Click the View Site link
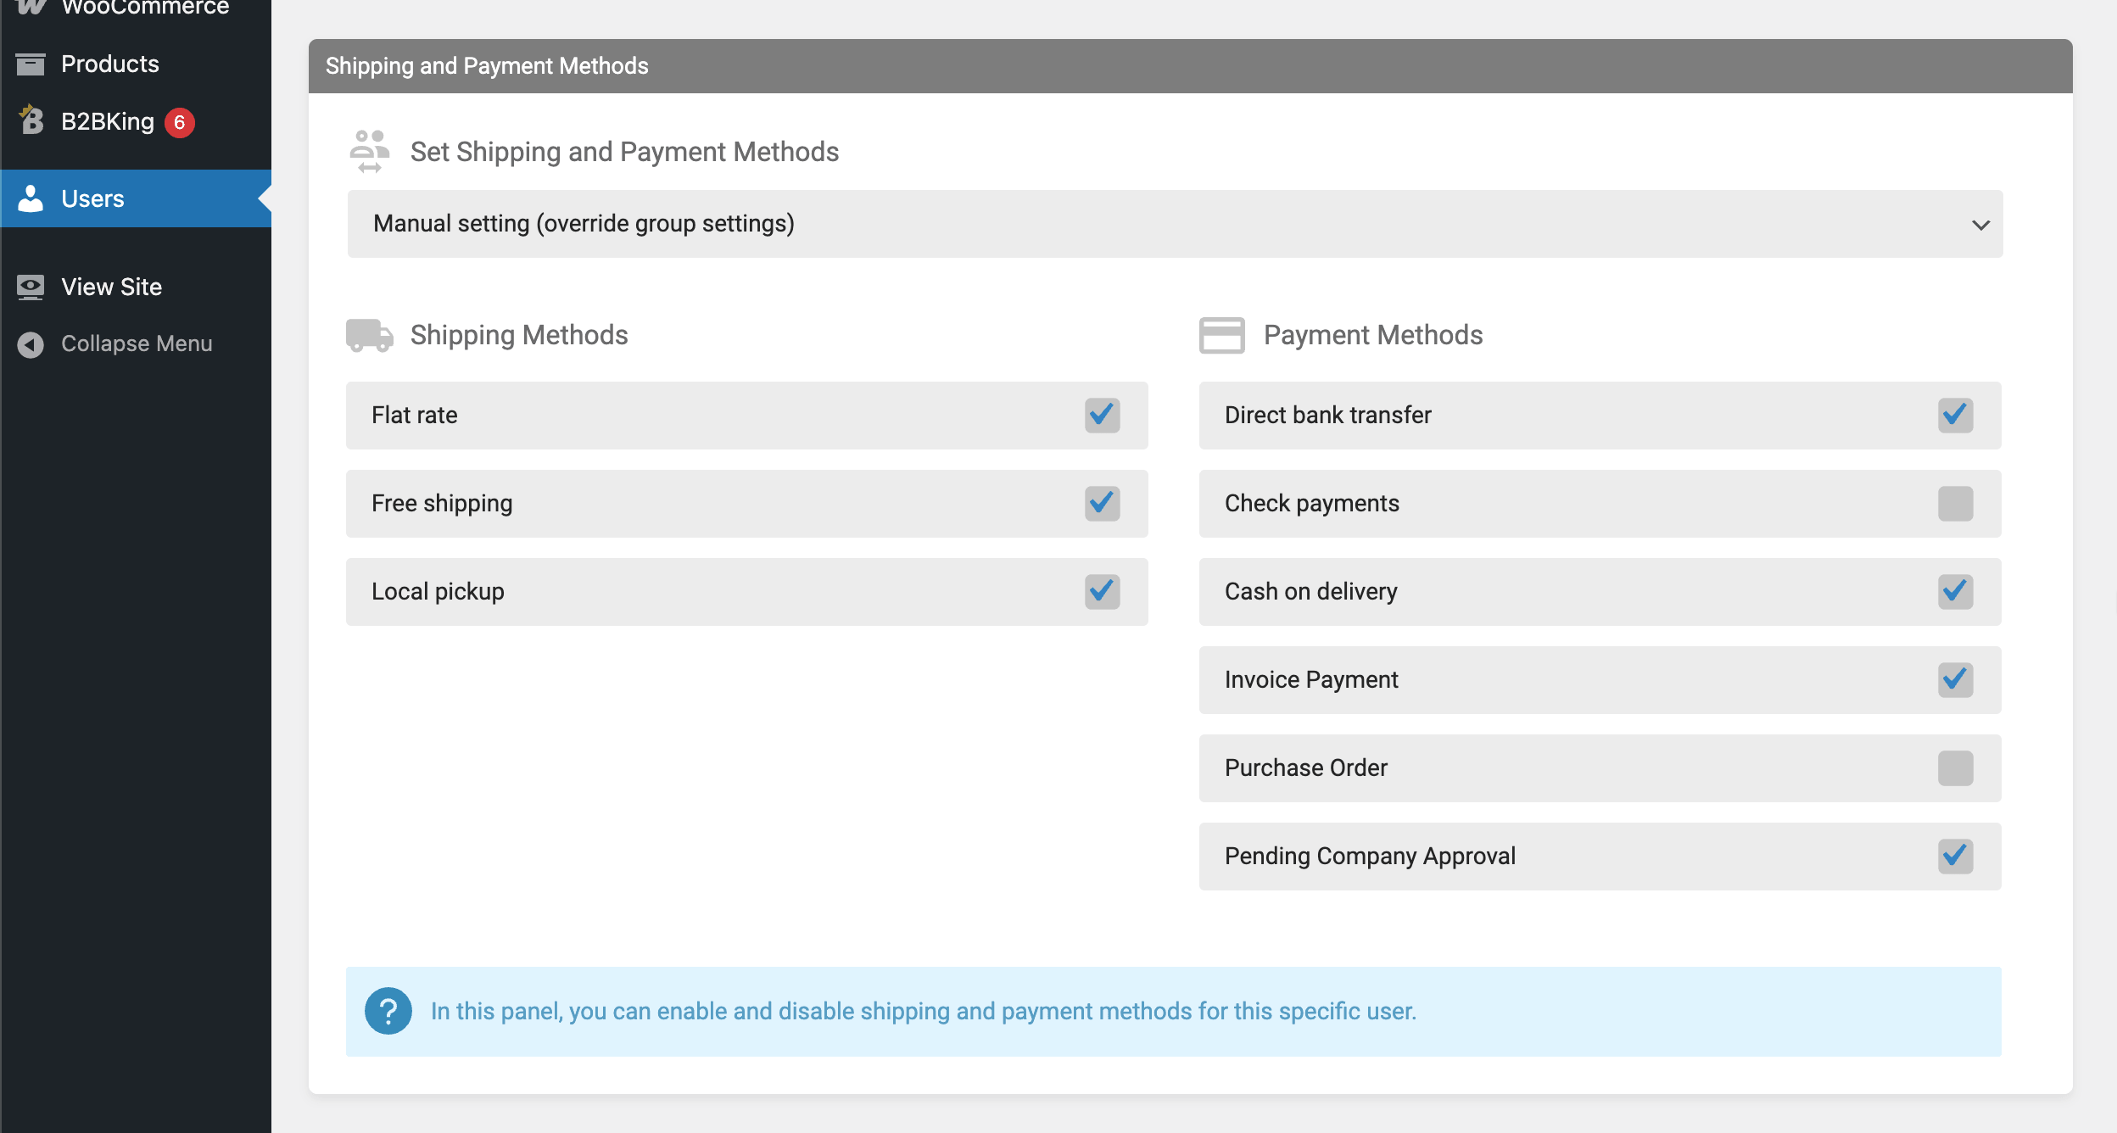The height and width of the screenshot is (1133, 2117). click(x=111, y=287)
